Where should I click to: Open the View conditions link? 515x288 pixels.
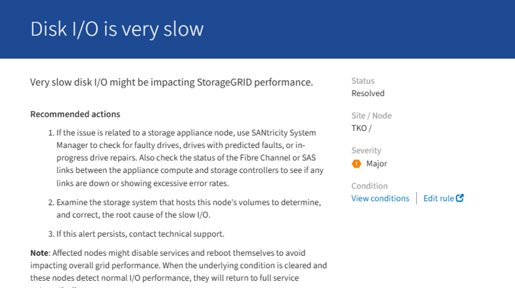coord(380,199)
